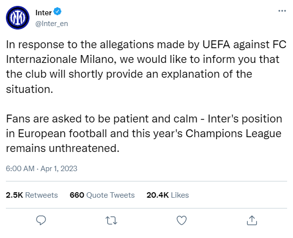Image resolution: width=293 pixels, height=238 pixels.
Task: Reply using the speech bubble icon
Action: [41, 220]
